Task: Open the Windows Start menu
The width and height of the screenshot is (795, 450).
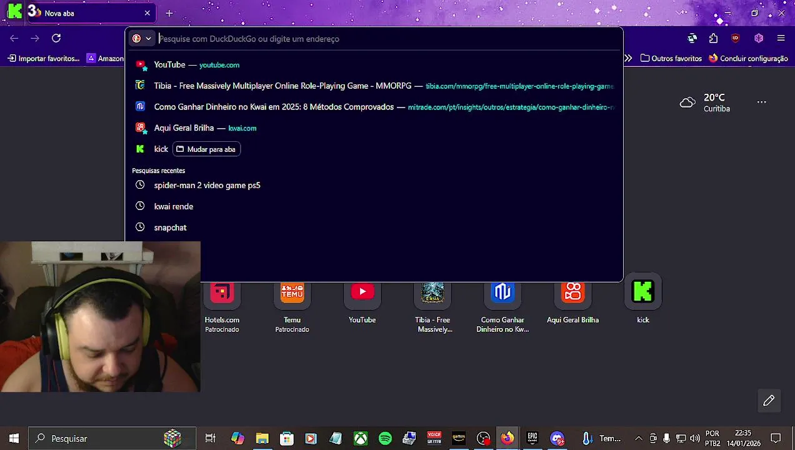Action: click(x=14, y=438)
